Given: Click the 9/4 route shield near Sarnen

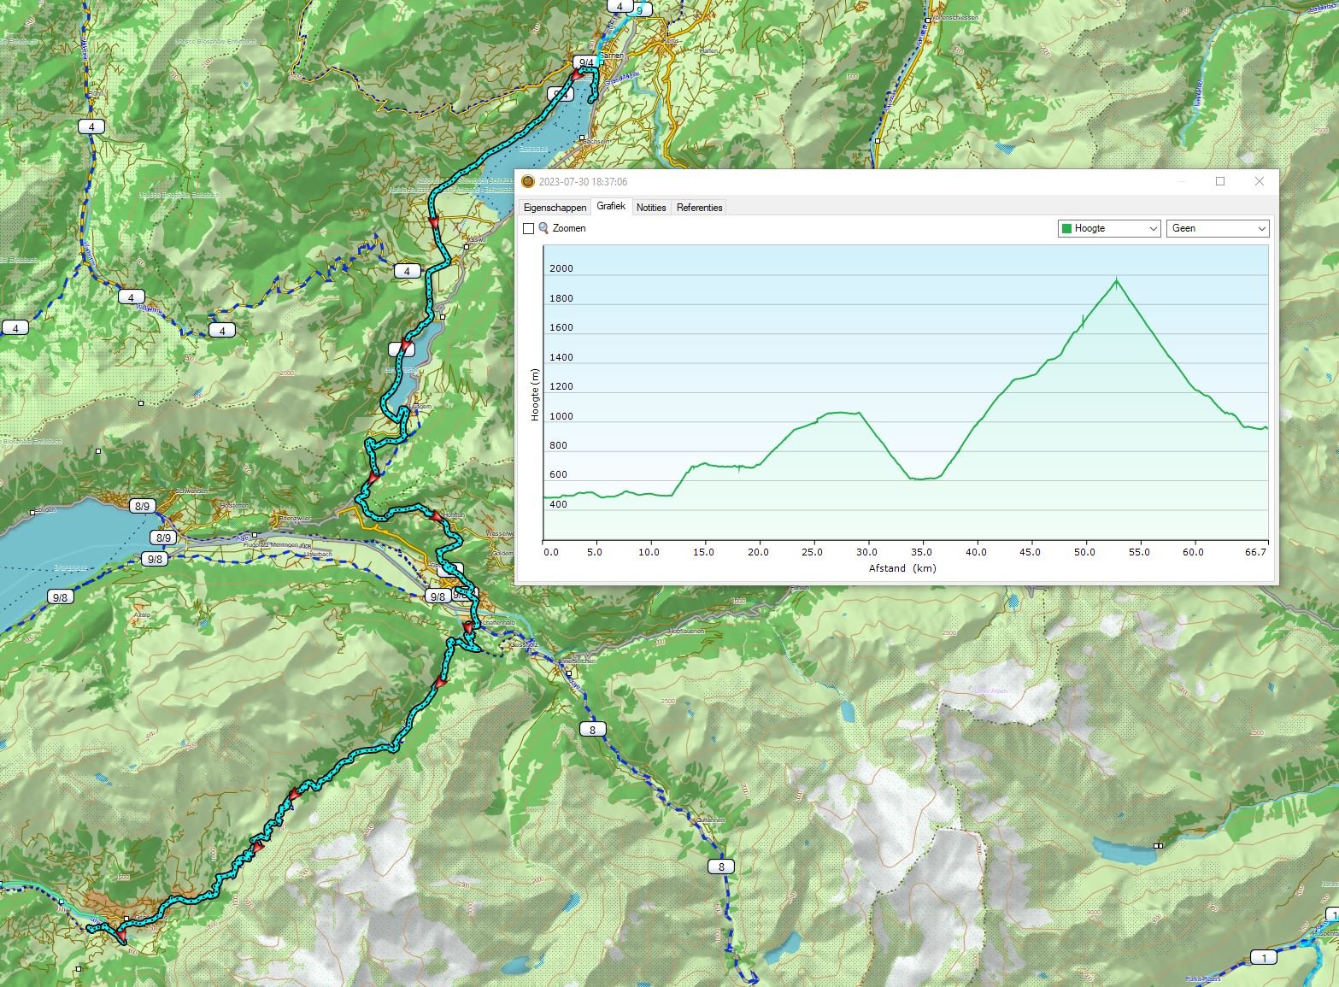Looking at the screenshot, I should tap(585, 62).
